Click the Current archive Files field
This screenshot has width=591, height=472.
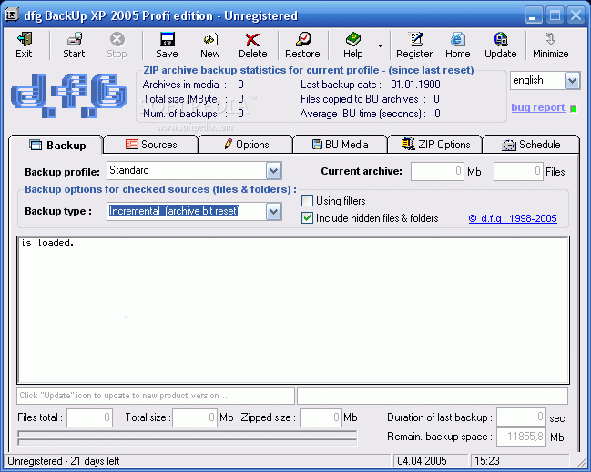click(518, 171)
